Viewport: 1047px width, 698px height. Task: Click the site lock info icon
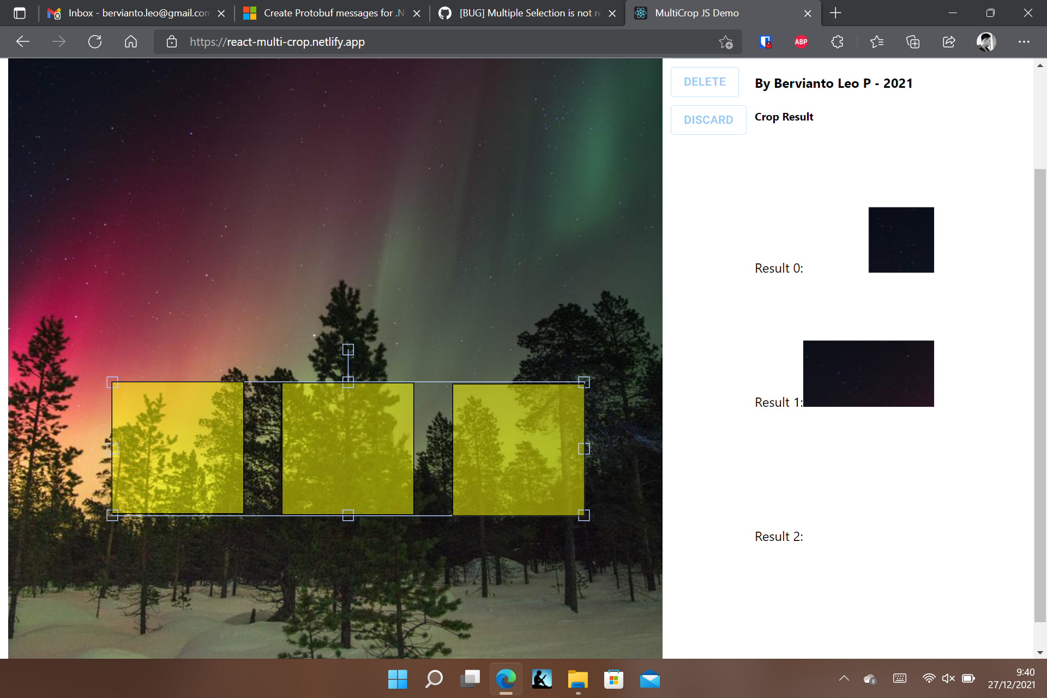tap(172, 41)
